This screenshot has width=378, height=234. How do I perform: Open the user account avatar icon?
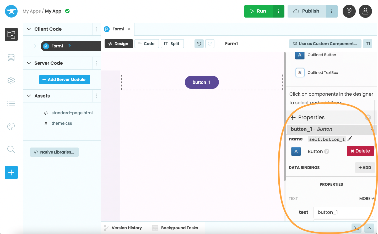coord(365,11)
